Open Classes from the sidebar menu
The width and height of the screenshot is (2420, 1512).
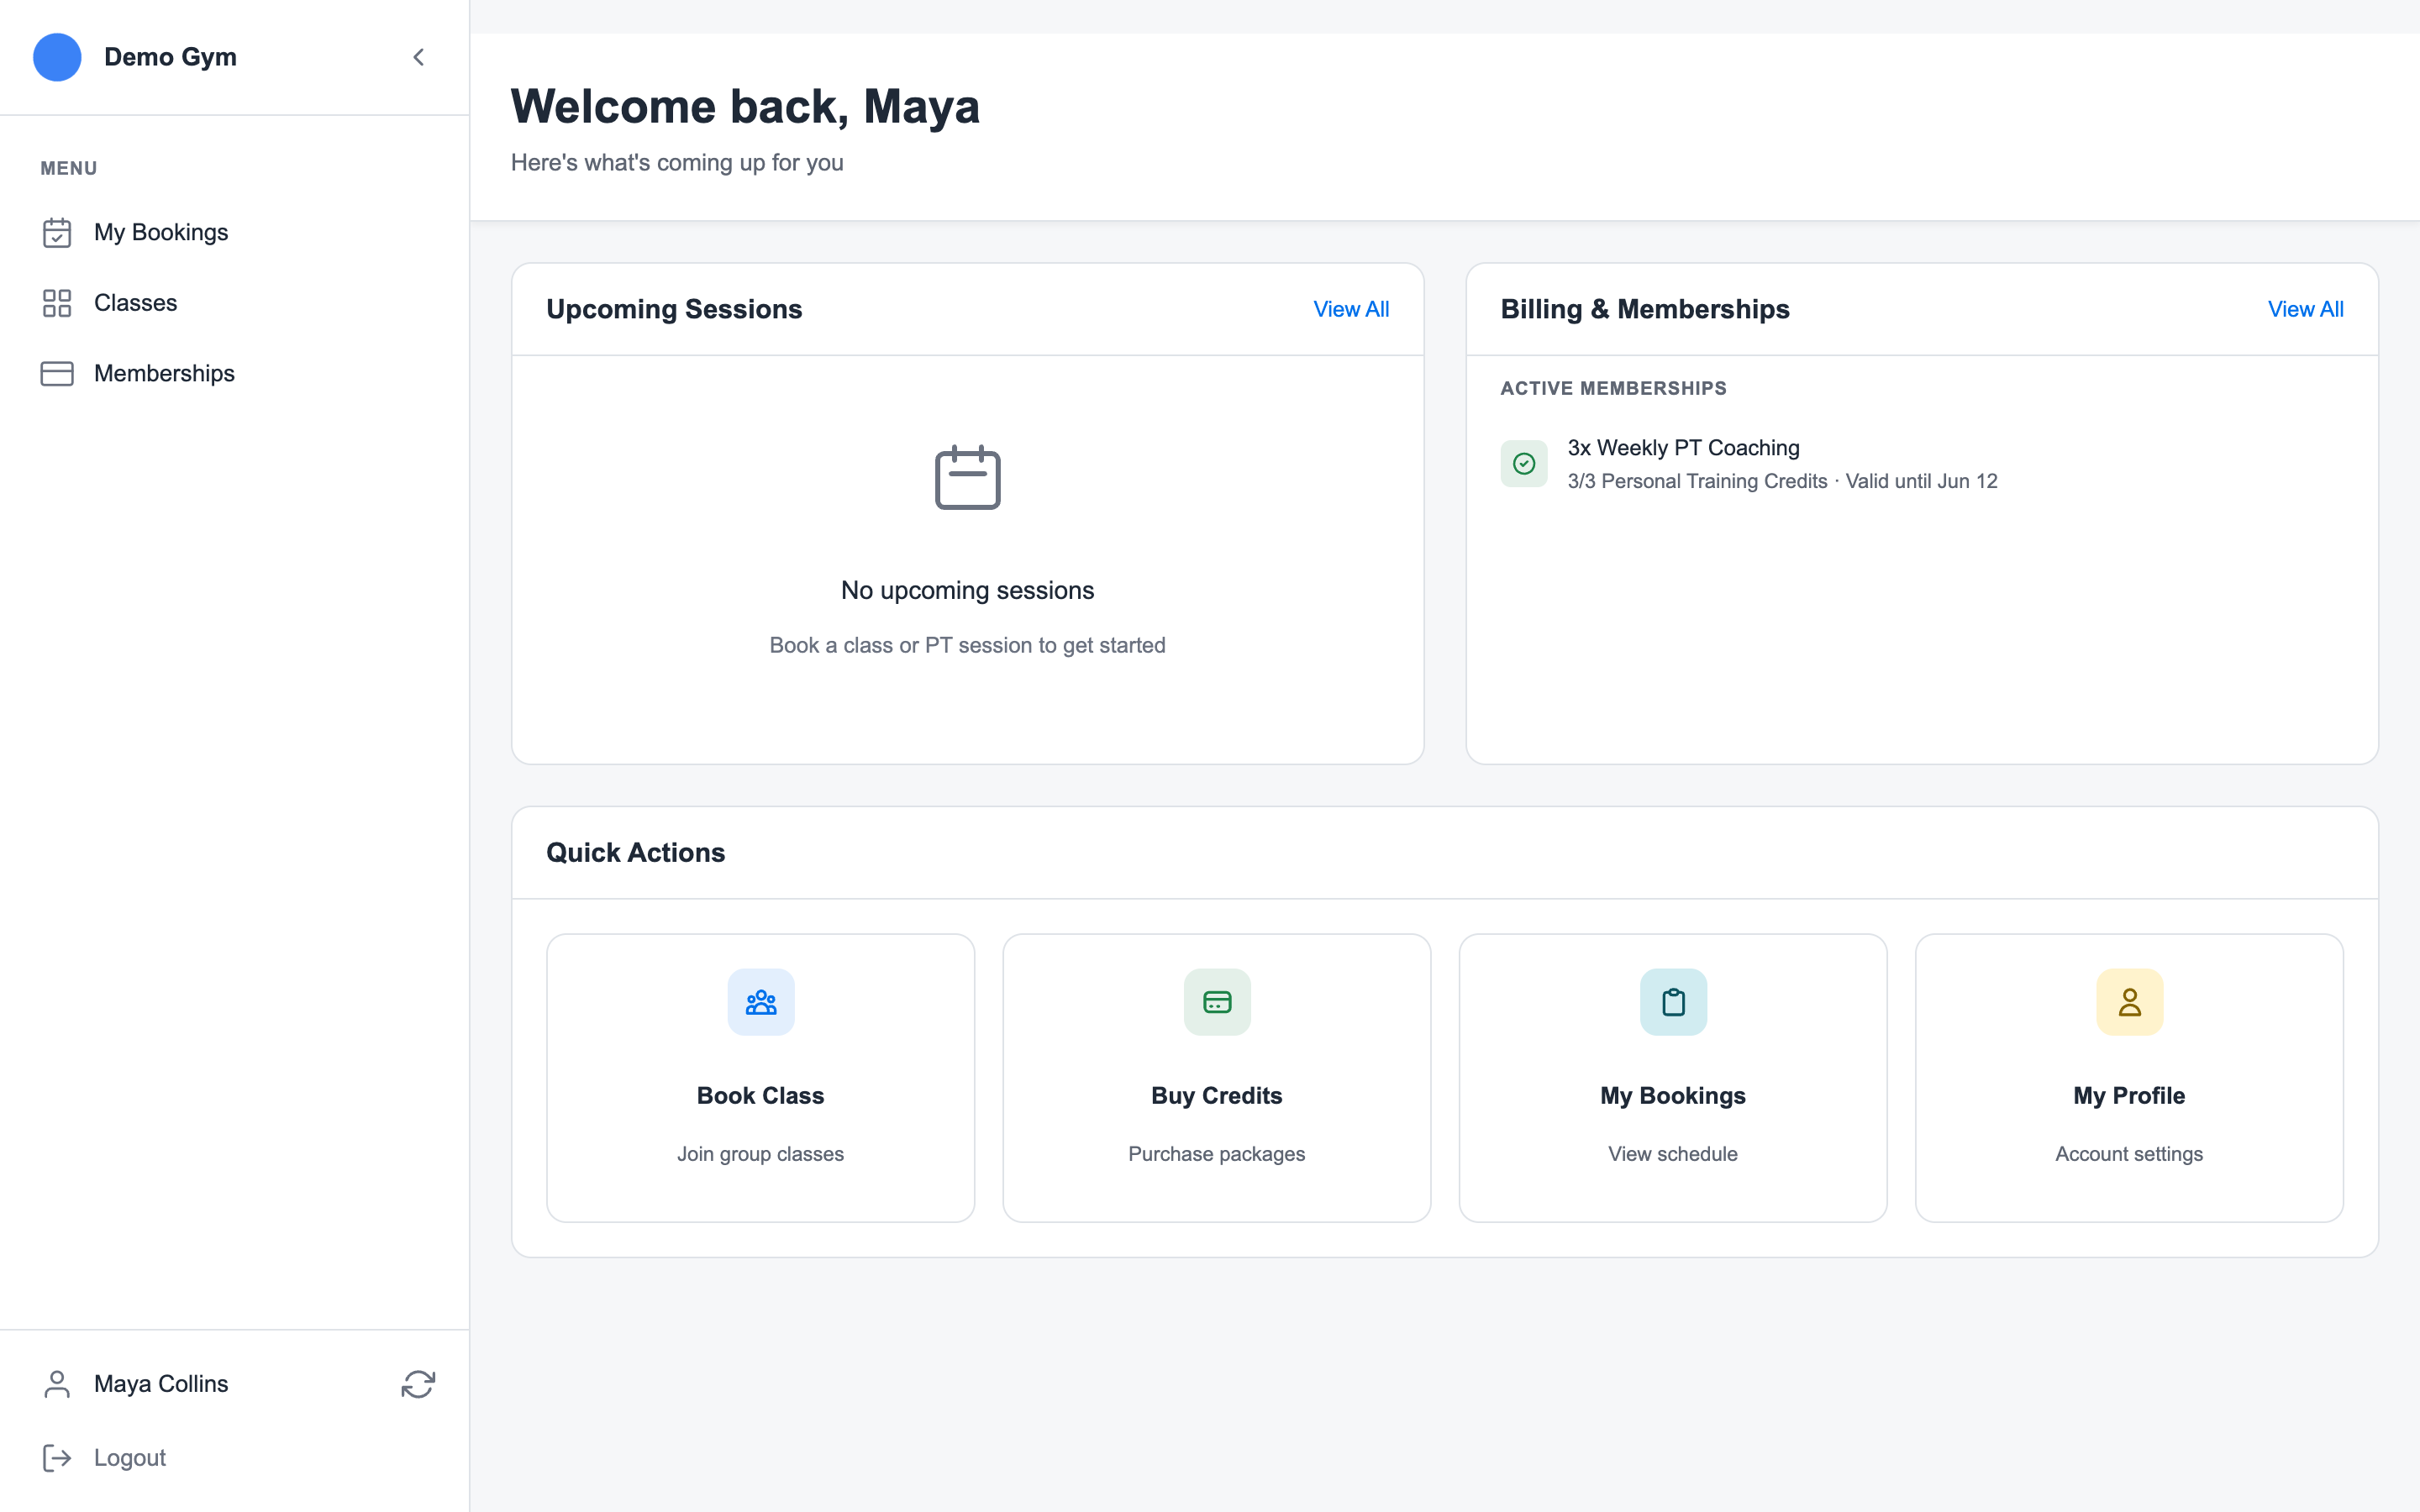(135, 303)
